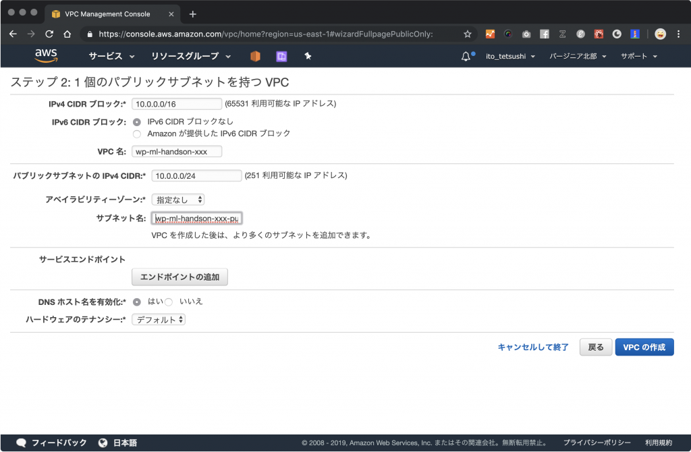Viewport: 691px width, 452px height.
Task: Open Chrome's three-dot menu
Action: (x=679, y=34)
